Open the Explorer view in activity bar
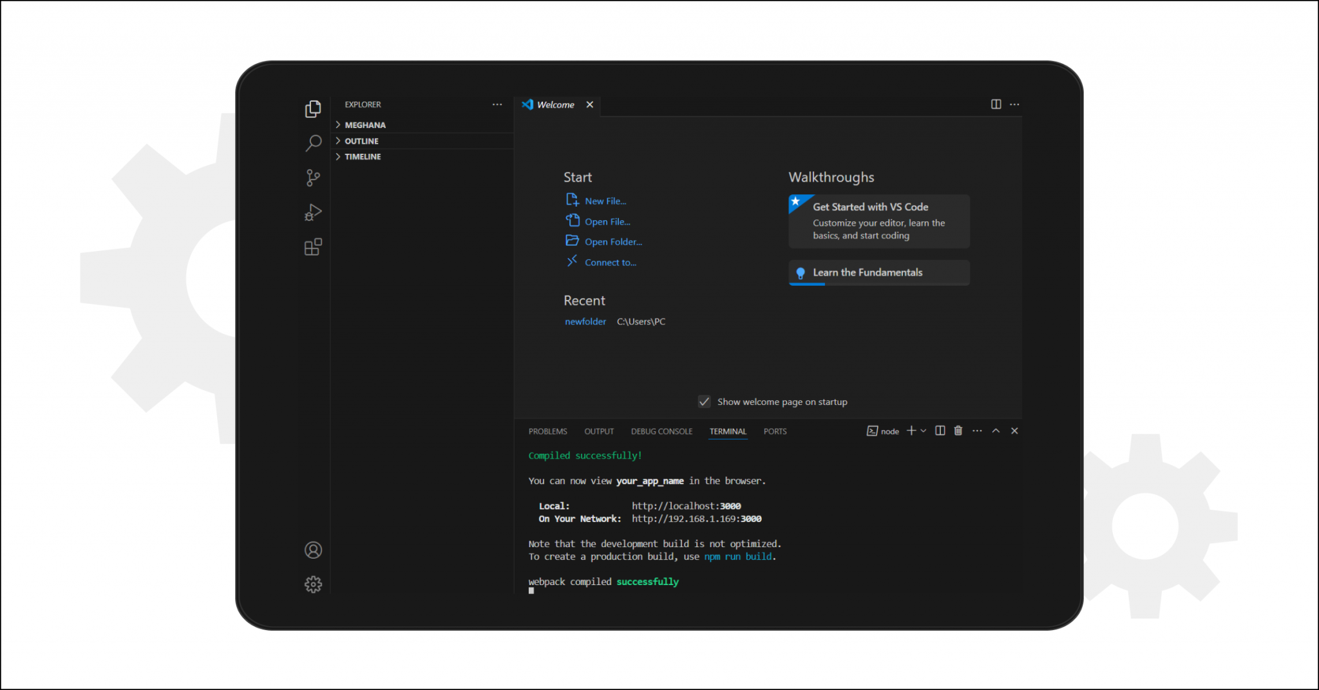 (313, 109)
